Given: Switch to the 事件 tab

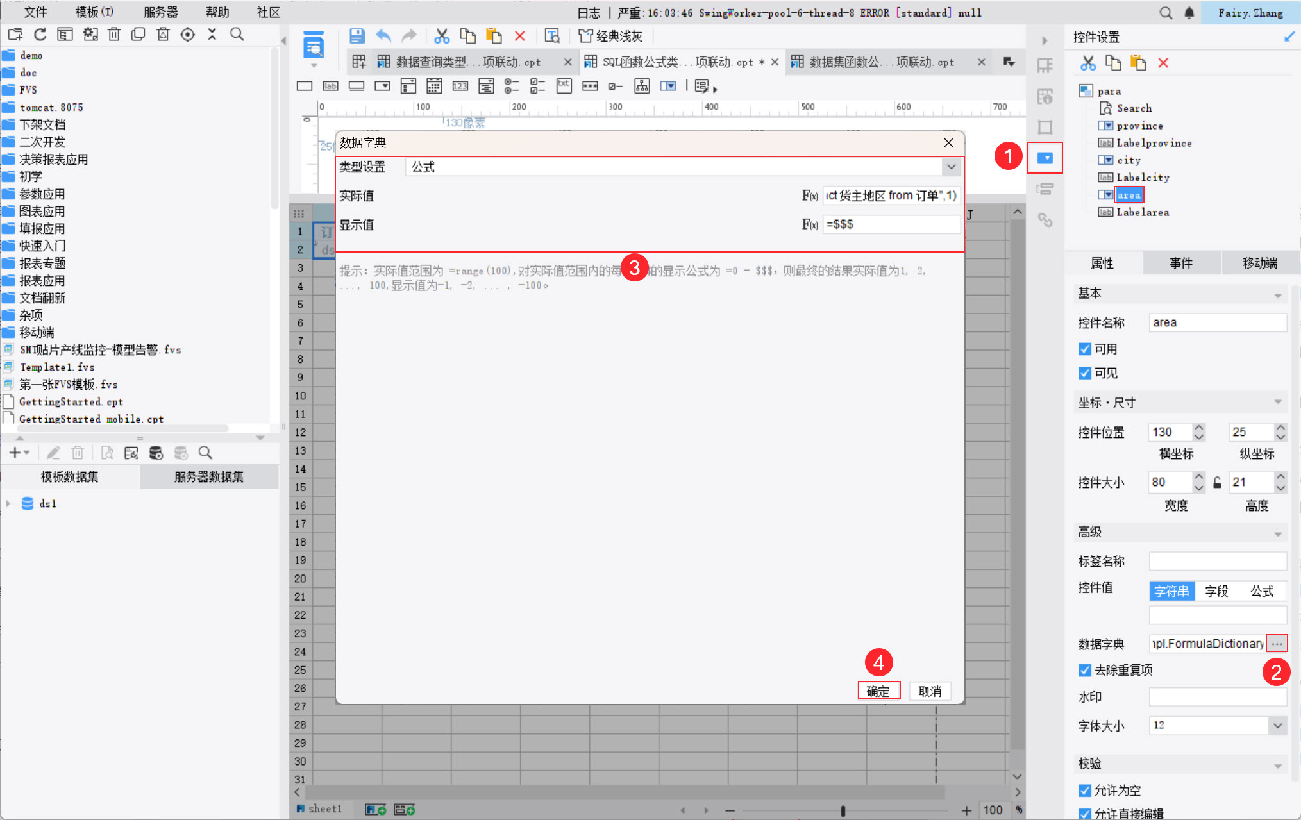Looking at the screenshot, I should click(1180, 264).
